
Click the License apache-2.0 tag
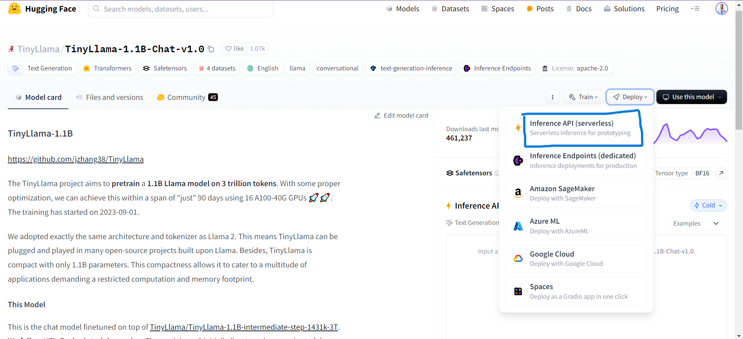[x=575, y=68]
